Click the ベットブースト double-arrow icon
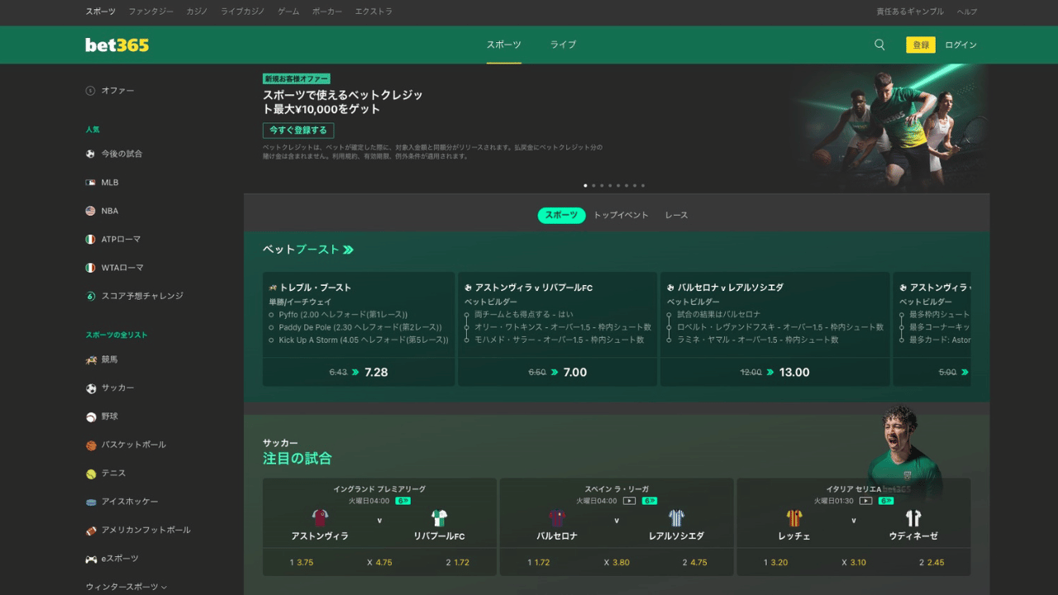Viewport: 1058px width, 595px height. [348, 250]
